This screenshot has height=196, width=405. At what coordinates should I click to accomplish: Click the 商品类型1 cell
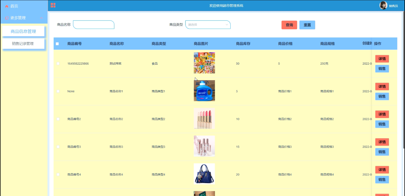pyautogui.click(x=158, y=91)
